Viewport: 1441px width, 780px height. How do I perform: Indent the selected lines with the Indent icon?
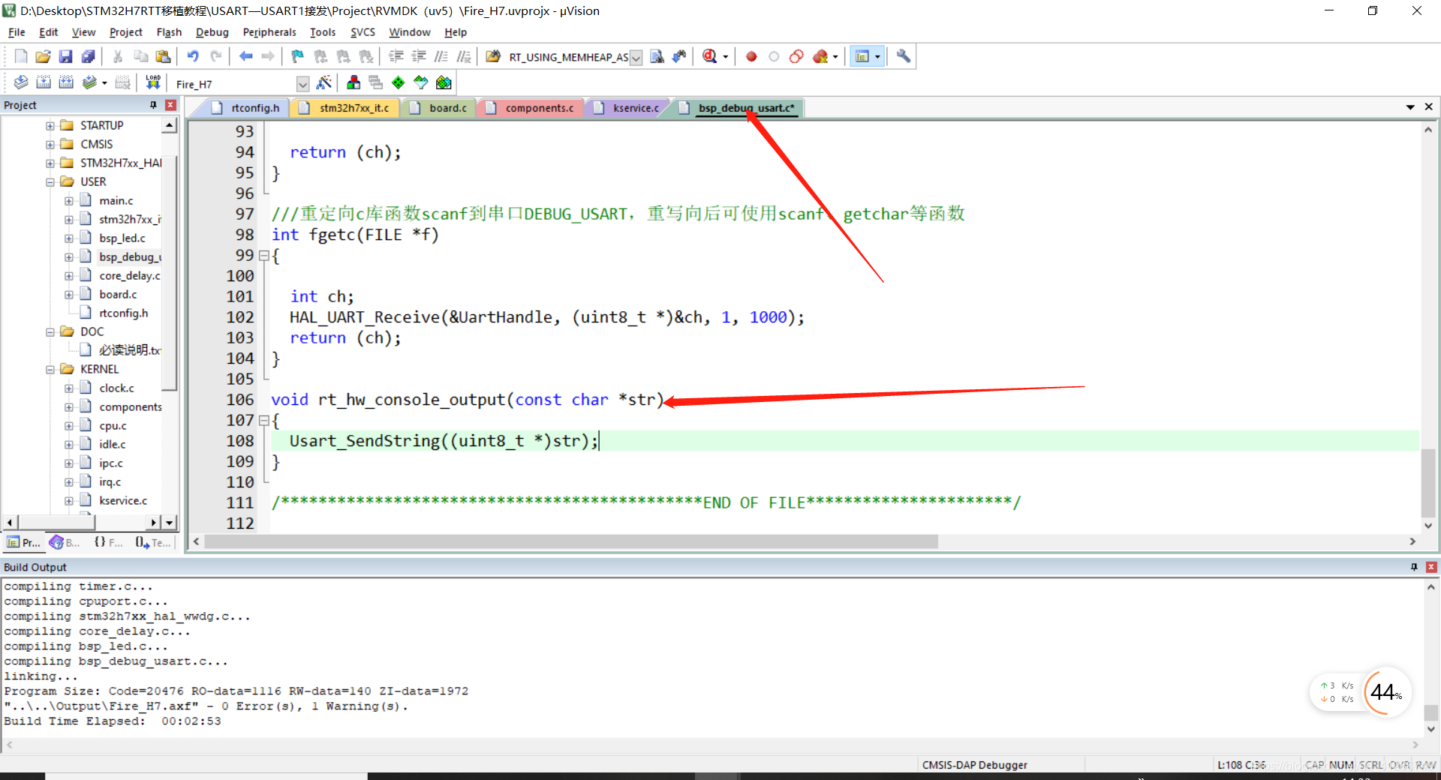pos(396,56)
